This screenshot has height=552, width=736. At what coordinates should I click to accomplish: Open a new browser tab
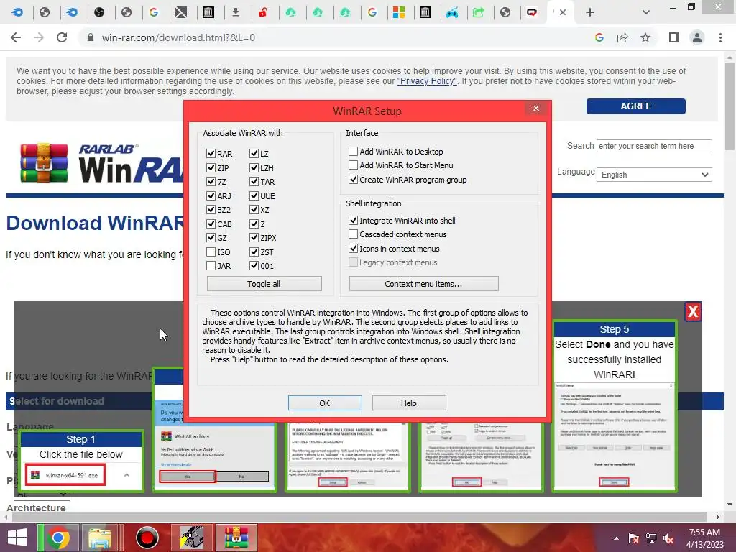pos(590,12)
